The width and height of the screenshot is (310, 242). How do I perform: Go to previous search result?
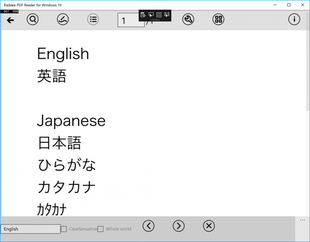(148, 226)
